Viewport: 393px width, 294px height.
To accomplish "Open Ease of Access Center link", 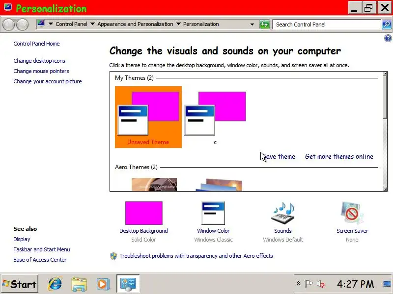I will 40,260.
